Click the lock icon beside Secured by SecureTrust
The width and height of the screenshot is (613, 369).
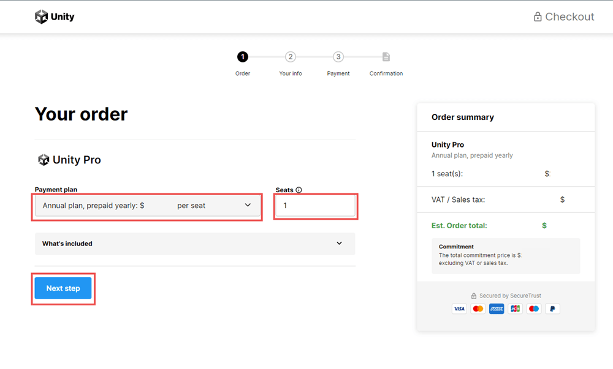pos(474,296)
